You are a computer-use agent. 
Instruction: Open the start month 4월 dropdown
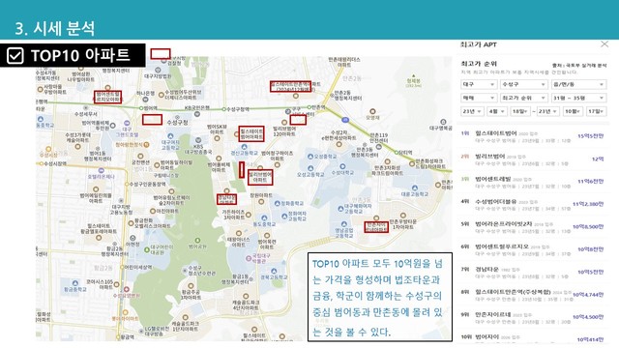coord(496,112)
